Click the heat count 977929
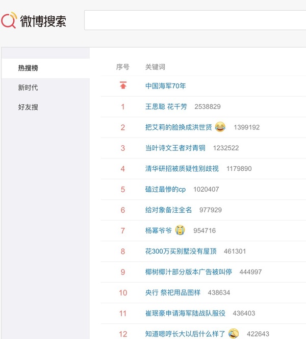The image size is (306, 339). tap(211, 210)
